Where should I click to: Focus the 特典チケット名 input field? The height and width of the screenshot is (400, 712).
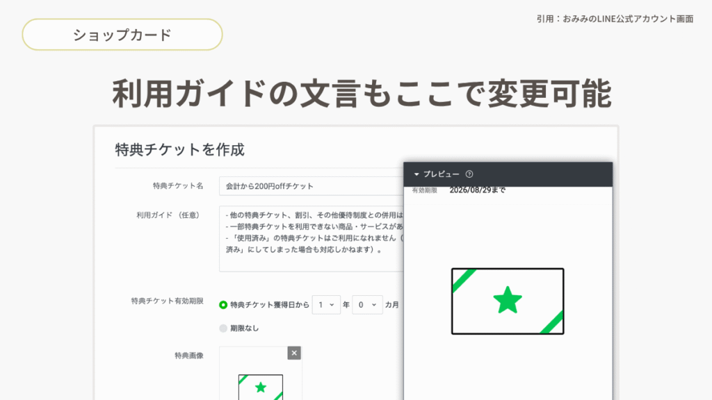click(x=311, y=186)
